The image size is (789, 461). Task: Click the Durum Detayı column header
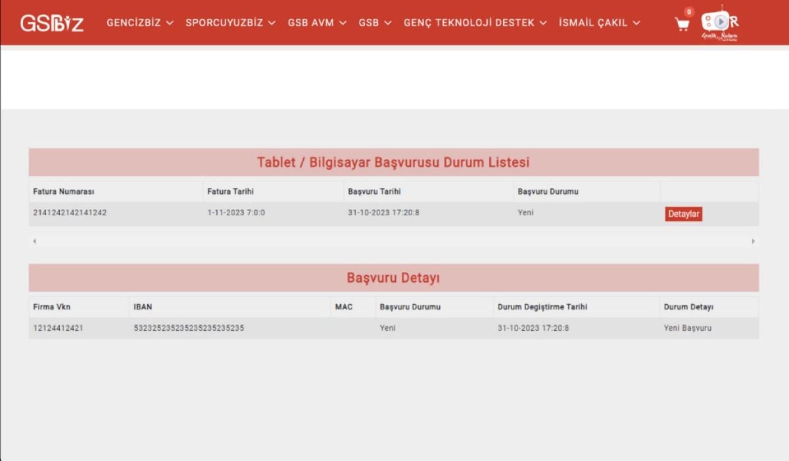tap(688, 307)
